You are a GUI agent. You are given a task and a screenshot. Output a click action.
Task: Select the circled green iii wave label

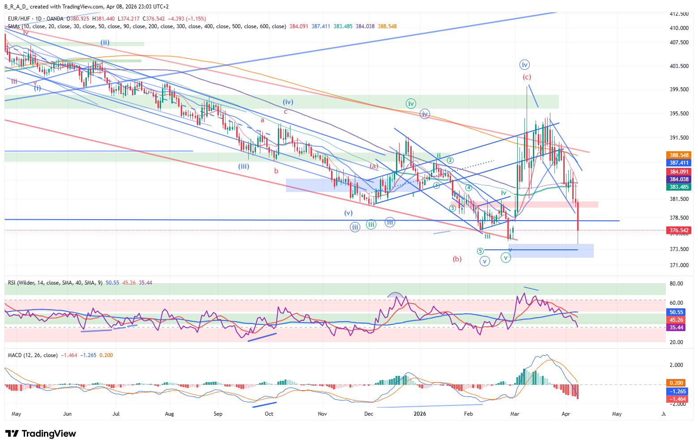pyautogui.click(x=371, y=225)
